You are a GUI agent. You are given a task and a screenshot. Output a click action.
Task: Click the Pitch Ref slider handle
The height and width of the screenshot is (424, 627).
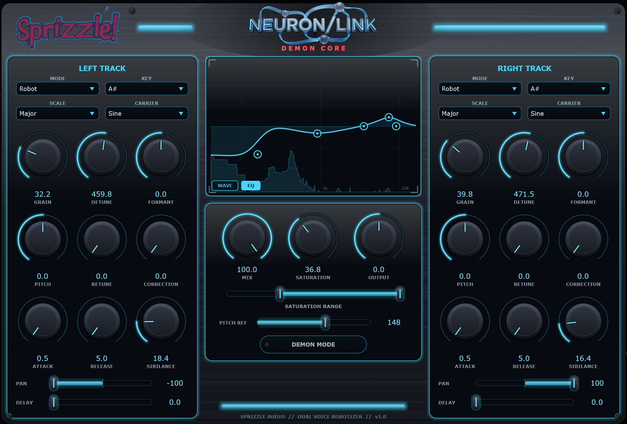tap(325, 322)
